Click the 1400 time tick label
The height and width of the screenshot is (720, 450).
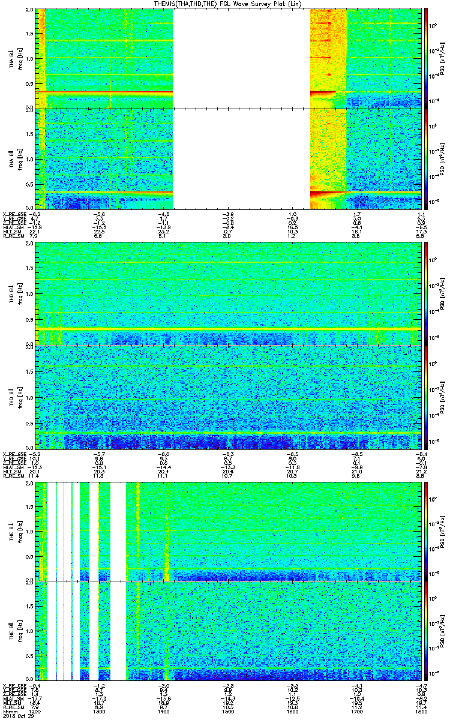(x=164, y=712)
